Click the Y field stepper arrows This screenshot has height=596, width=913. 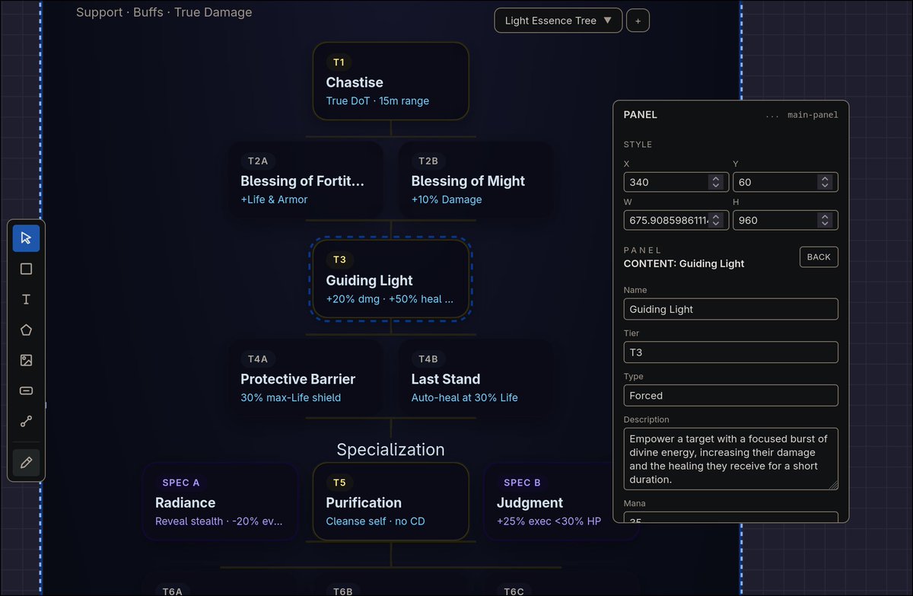pyautogui.click(x=825, y=182)
